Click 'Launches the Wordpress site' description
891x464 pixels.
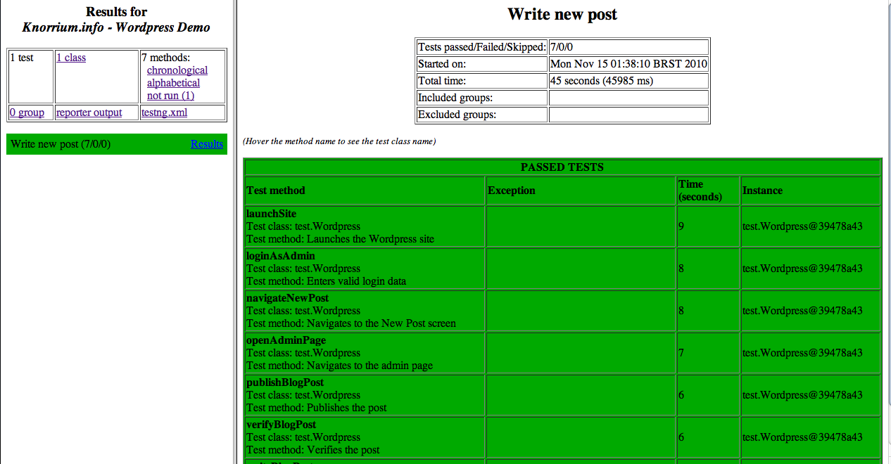tap(370, 239)
